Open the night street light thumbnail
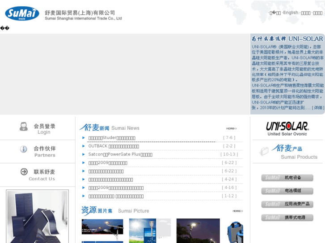This screenshot has width=325, height=243. click(x=198, y=231)
